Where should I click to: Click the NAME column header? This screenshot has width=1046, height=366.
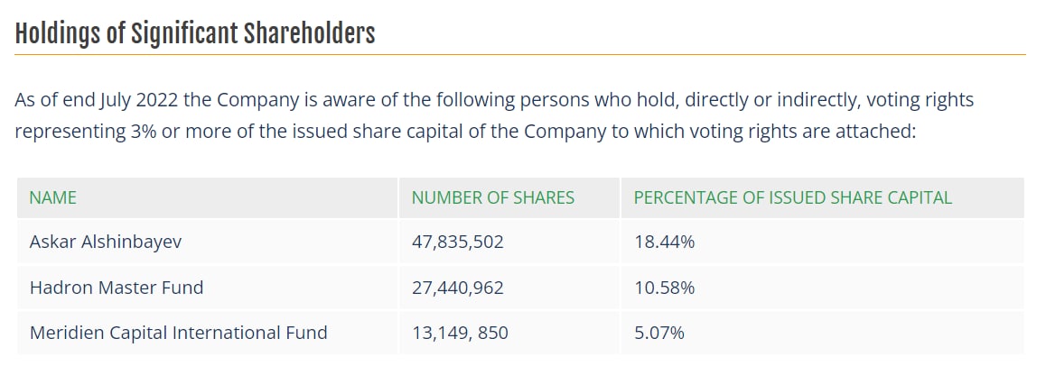click(x=52, y=197)
